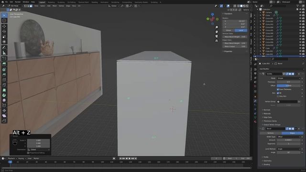
Task: Click Global in Transform panel
Action: (x=229, y=31)
